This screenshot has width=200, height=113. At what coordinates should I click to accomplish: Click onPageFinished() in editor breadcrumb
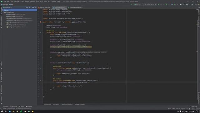pyautogui.click(x=80, y=104)
